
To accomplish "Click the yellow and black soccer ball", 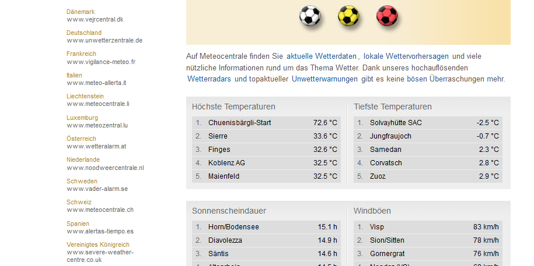I will (x=348, y=16).
